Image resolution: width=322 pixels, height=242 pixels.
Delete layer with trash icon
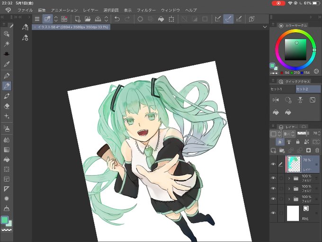coord(317,150)
